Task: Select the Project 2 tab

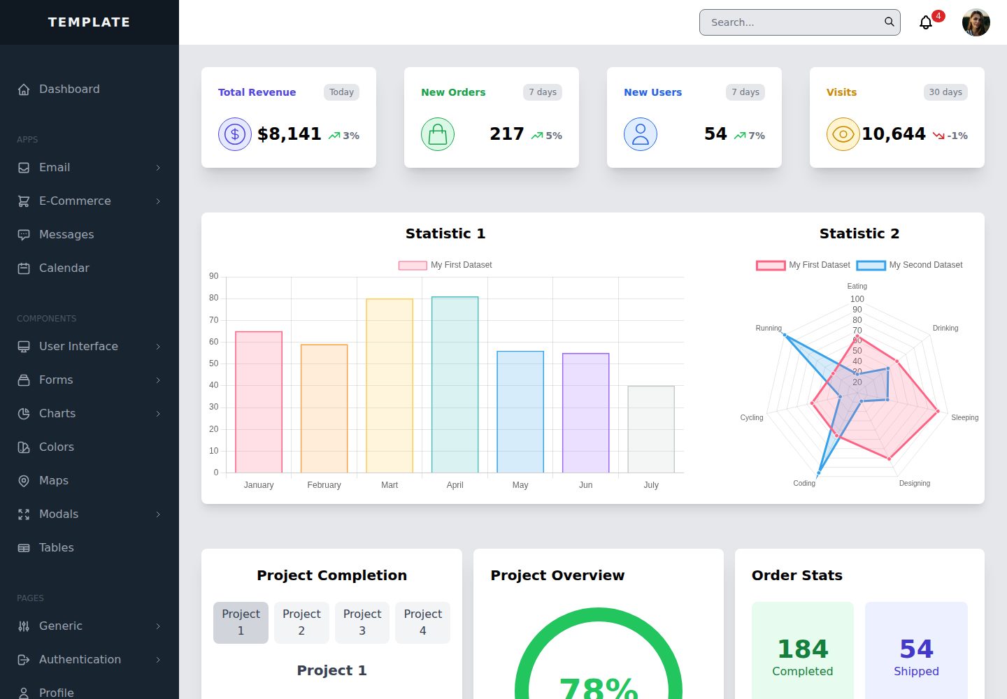Action: 301,622
